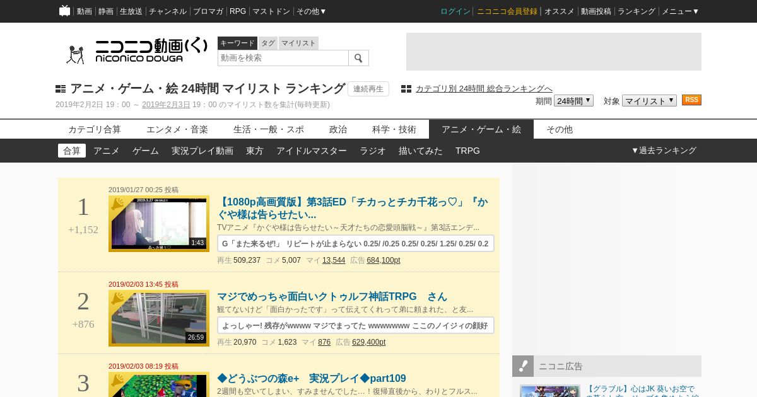Click the magnifier search button
Viewport: 757px width, 397px height.
(358, 58)
